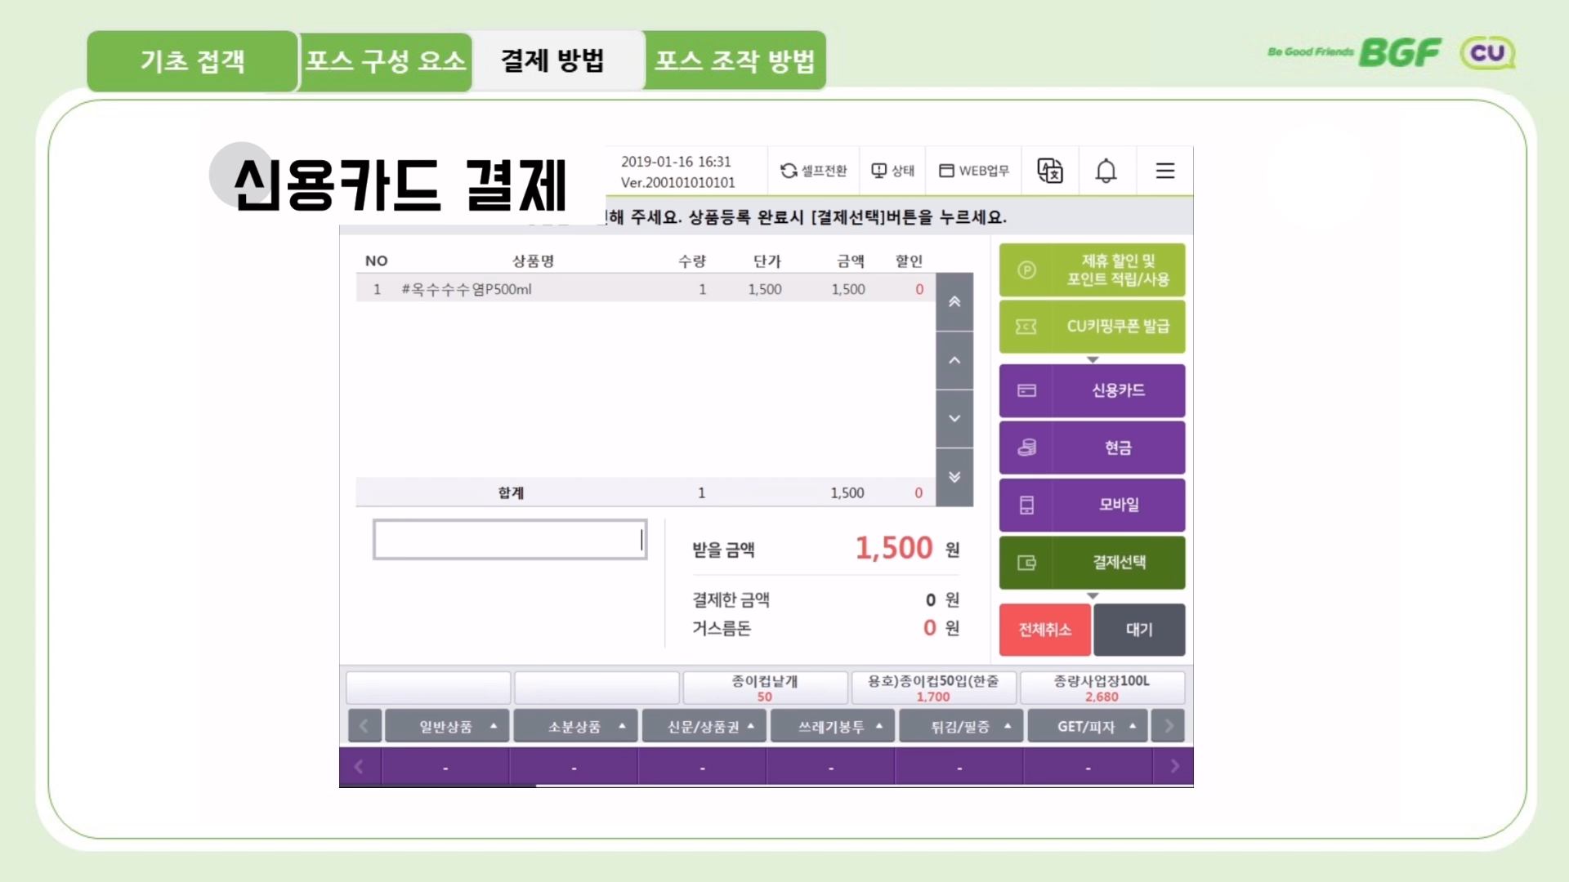
Task: Open 결제선택 payment selection
Action: [x=1092, y=563]
